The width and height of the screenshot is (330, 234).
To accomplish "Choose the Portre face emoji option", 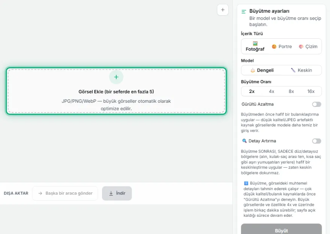I will (274, 46).
